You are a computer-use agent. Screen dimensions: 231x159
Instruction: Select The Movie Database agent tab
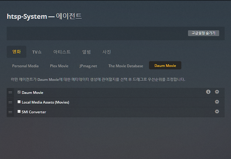126,66
